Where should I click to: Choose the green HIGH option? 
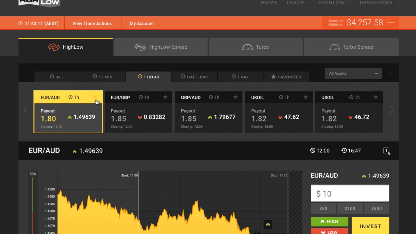coord(330,222)
